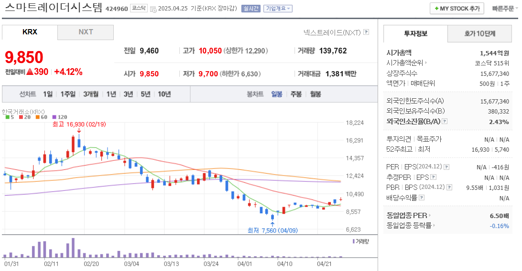Click the 코스닥 market badge

tap(139, 8)
